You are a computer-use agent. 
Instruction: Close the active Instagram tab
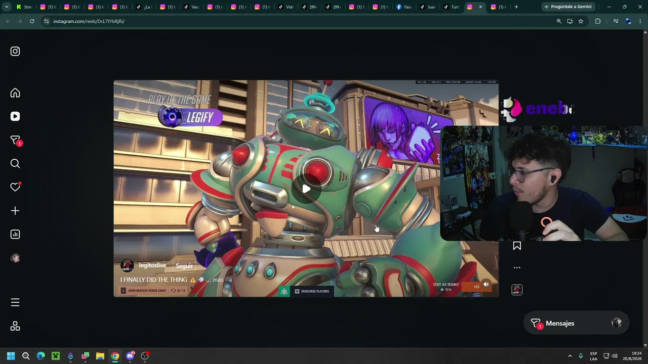(480, 7)
